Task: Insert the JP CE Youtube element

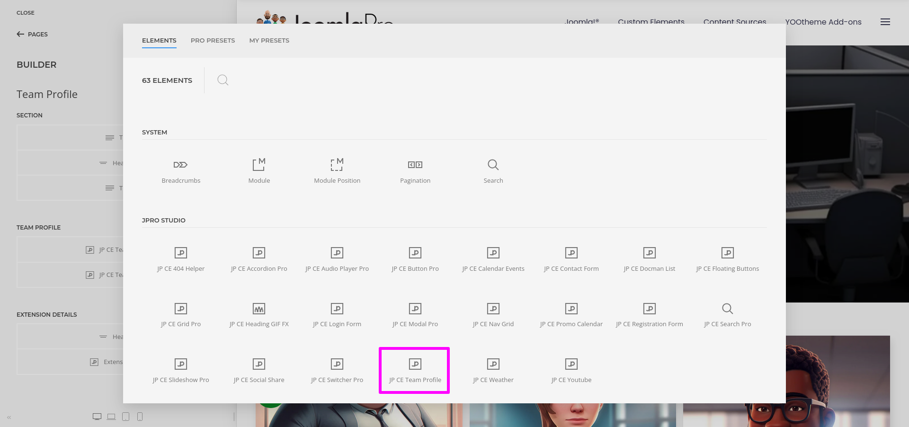Action: tap(571, 371)
